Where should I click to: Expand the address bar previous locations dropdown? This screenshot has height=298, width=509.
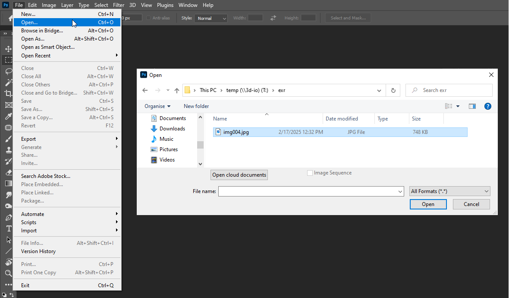[379, 90]
